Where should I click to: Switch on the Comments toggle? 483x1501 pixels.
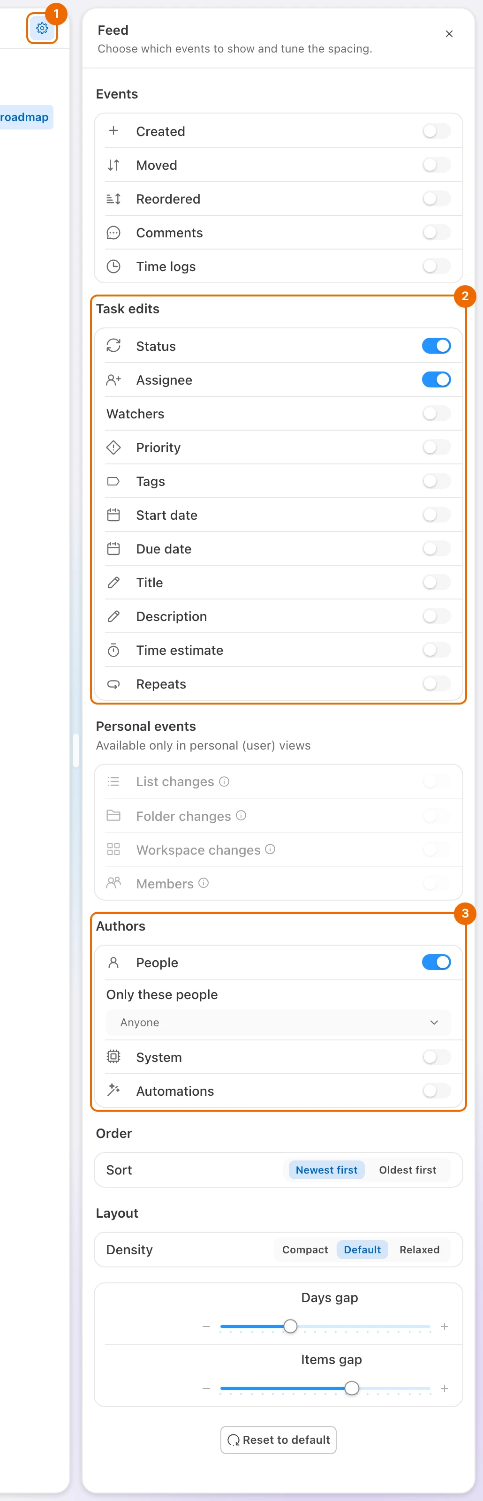[x=437, y=233]
